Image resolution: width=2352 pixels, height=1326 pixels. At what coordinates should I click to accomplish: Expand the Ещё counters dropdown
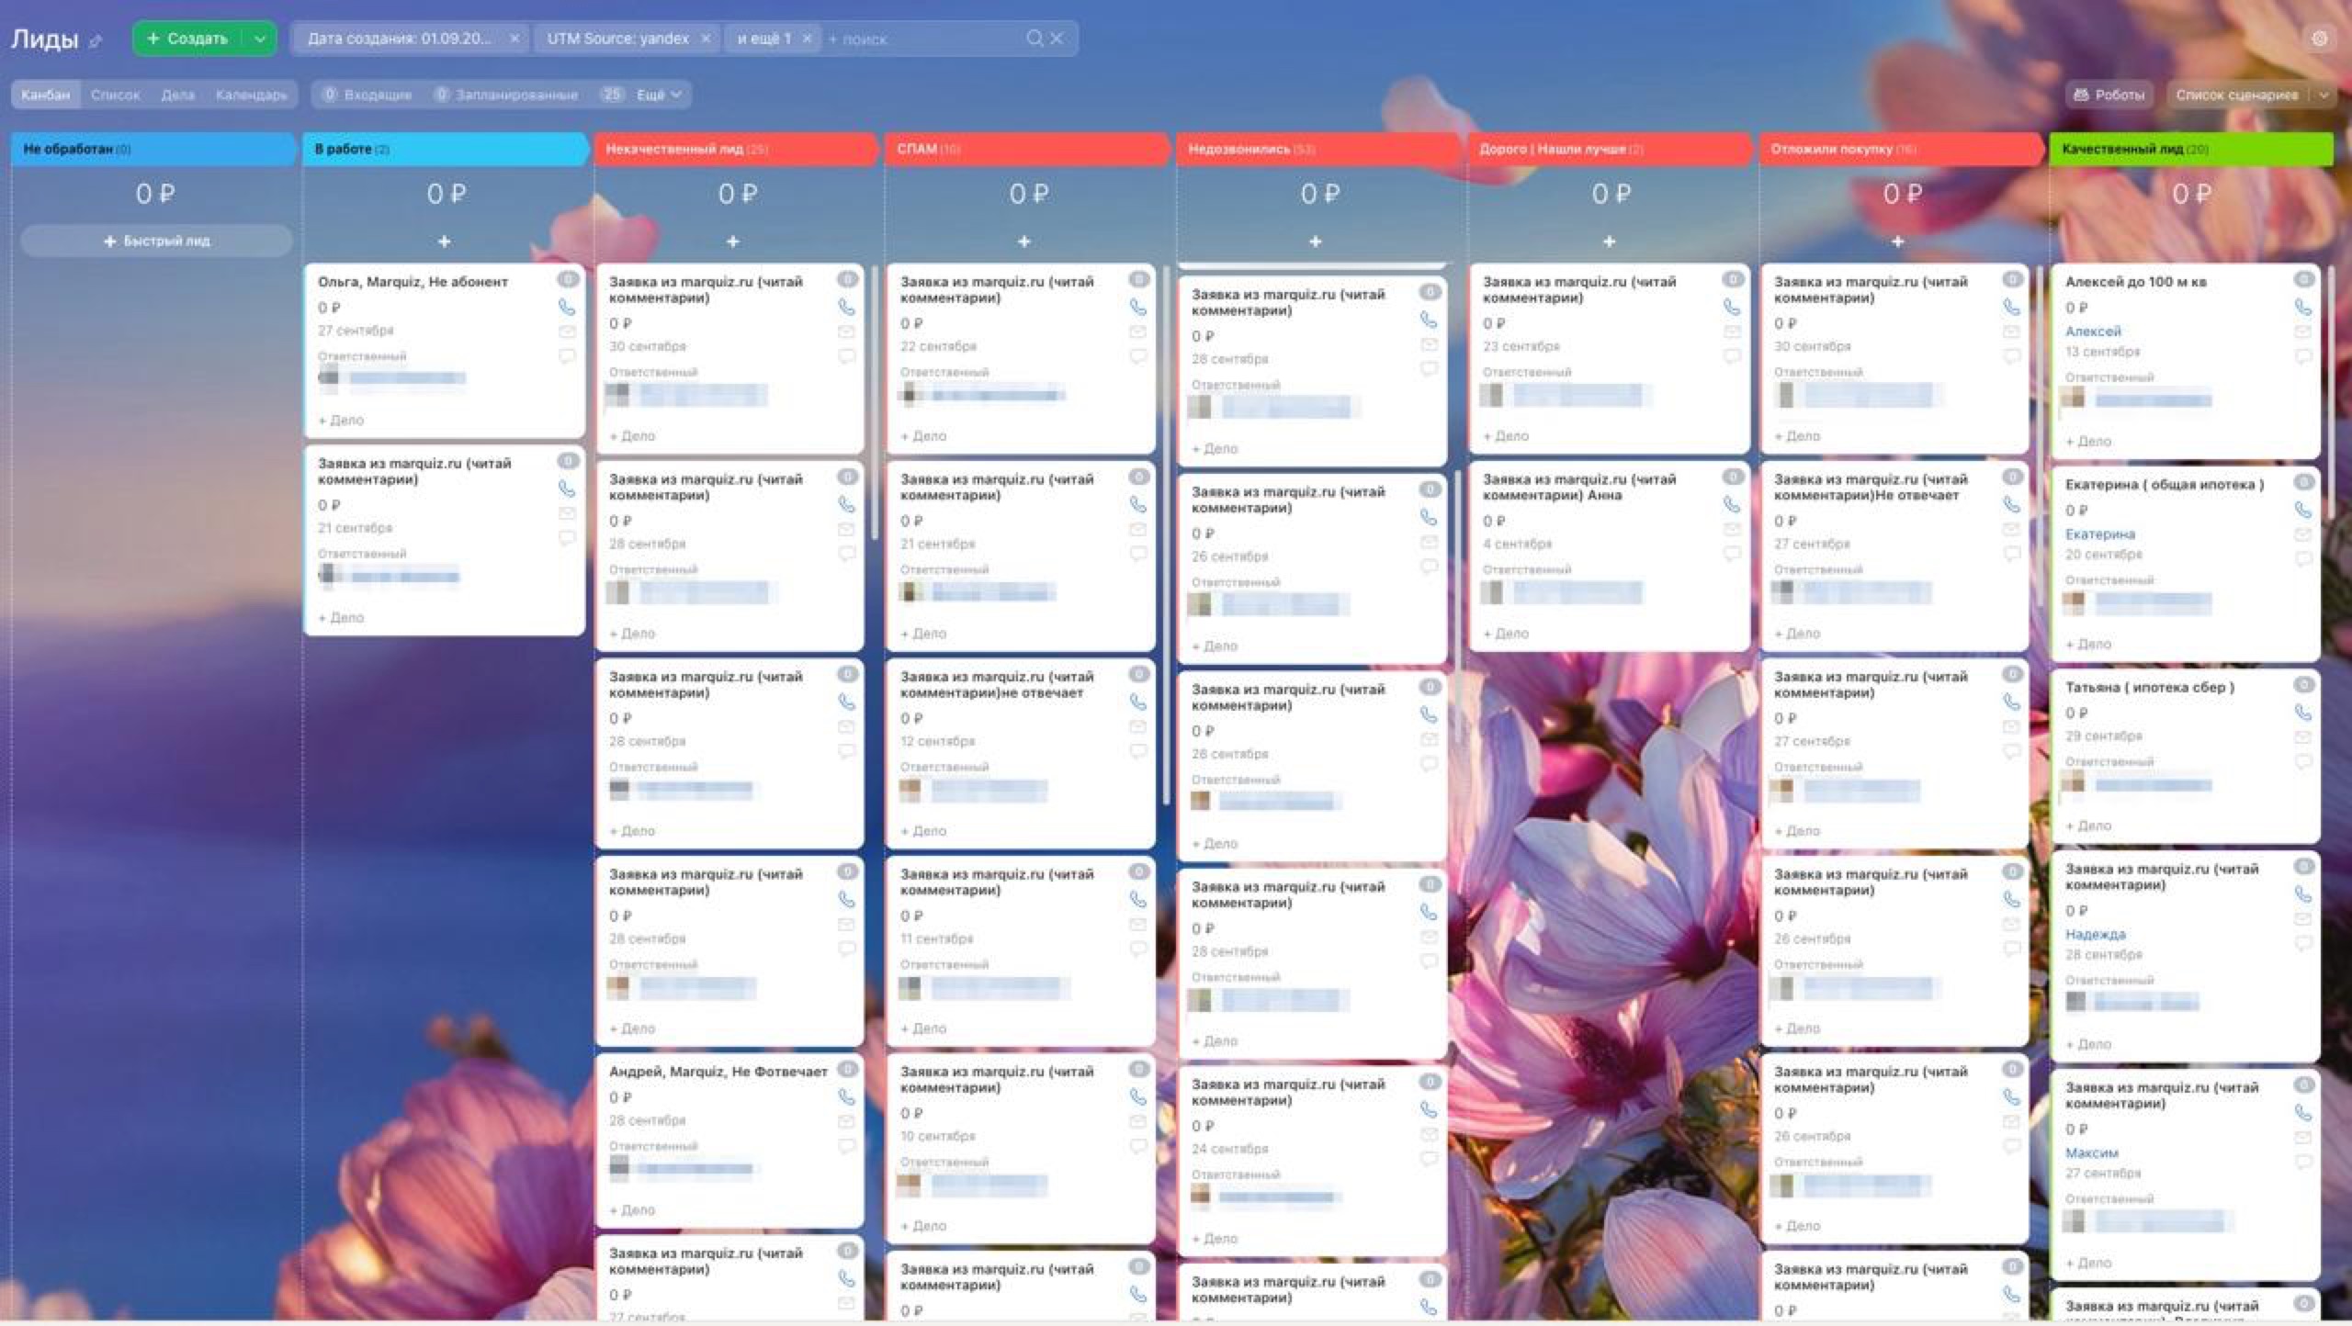(658, 95)
